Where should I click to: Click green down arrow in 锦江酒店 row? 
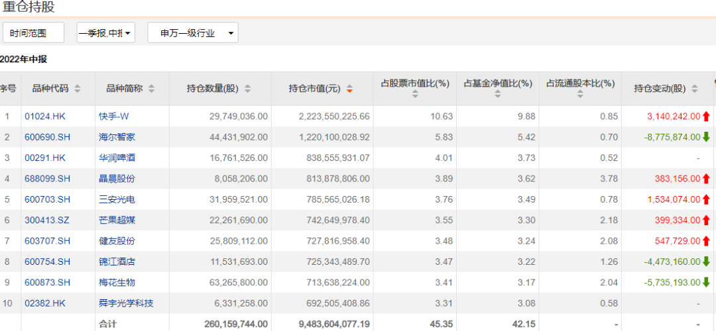point(707,261)
